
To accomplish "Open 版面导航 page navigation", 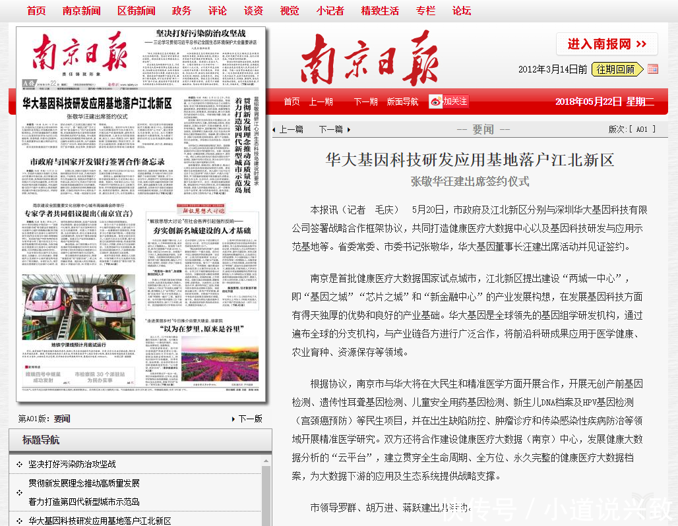I will pos(402,102).
